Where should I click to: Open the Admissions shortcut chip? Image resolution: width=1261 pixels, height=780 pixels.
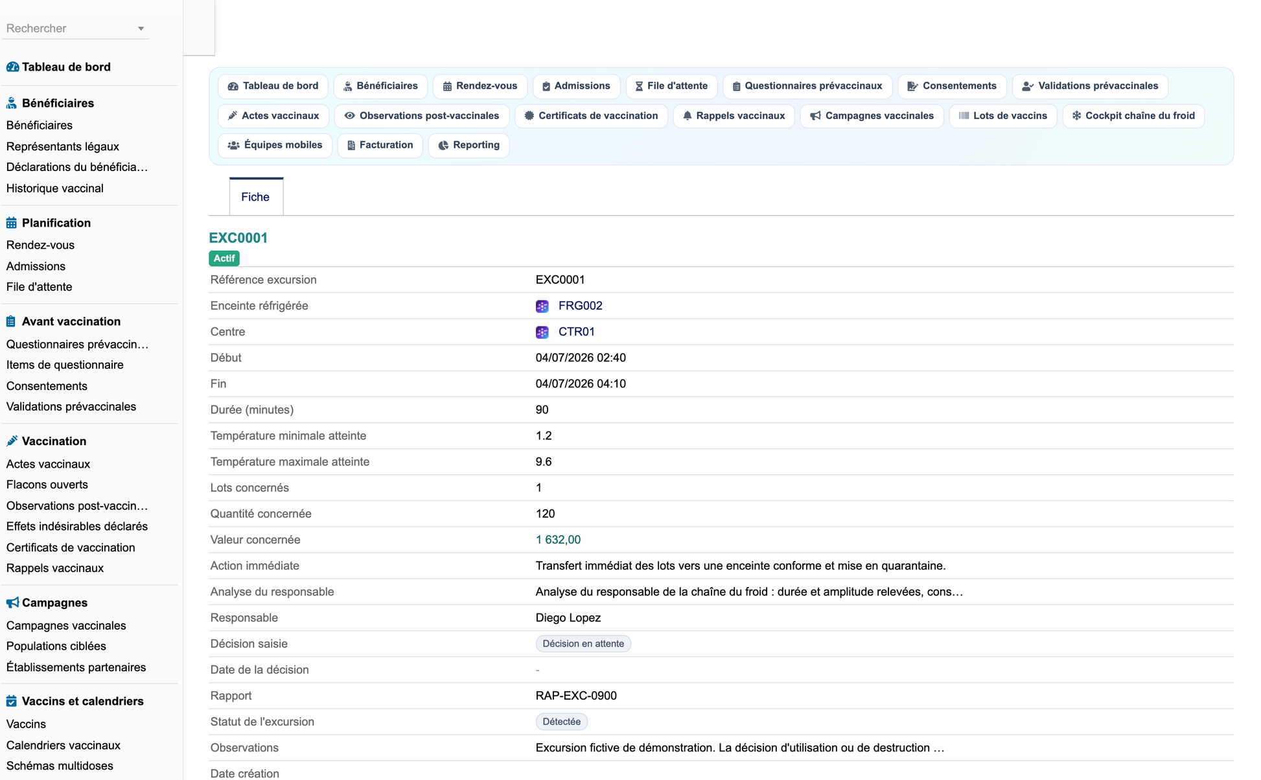click(576, 86)
